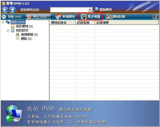Image resolution: width=160 pixels, height=127 pixels.
Task: Sort by 紀錄摘要 column header
Action: [127, 22]
